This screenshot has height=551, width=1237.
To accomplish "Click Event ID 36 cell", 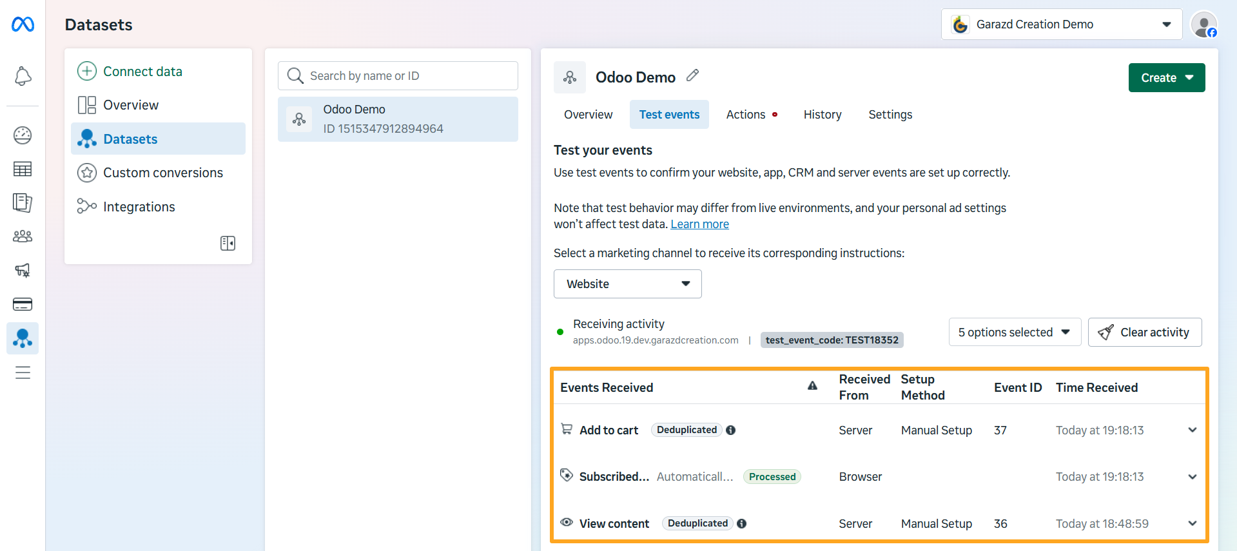I will [x=1000, y=523].
